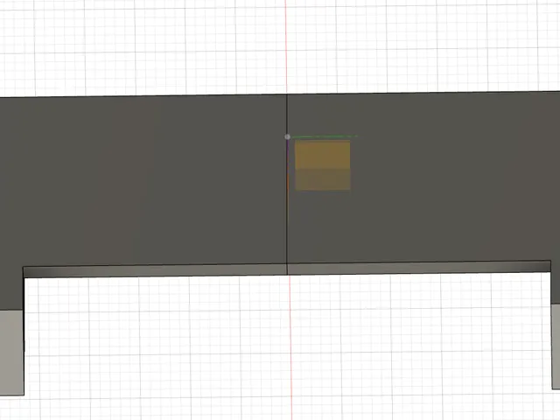Select the light gray left leg face
The width and height of the screenshot is (560, 420).
pyautogui.click(x=11, y=352)
